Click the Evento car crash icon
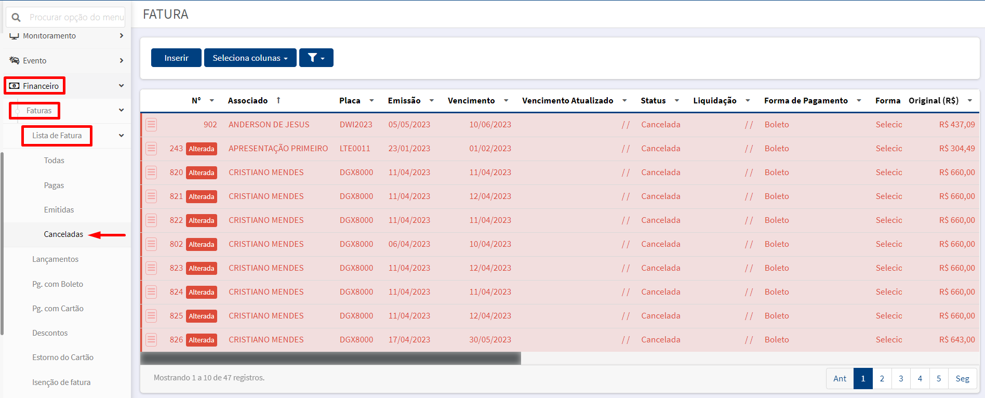Screen dimensions: 985x398 [14, 61]
